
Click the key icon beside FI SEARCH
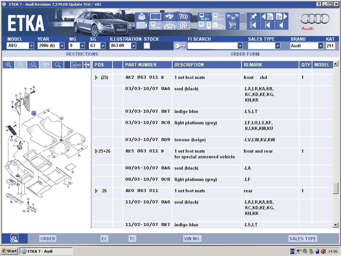coord(180,46)
